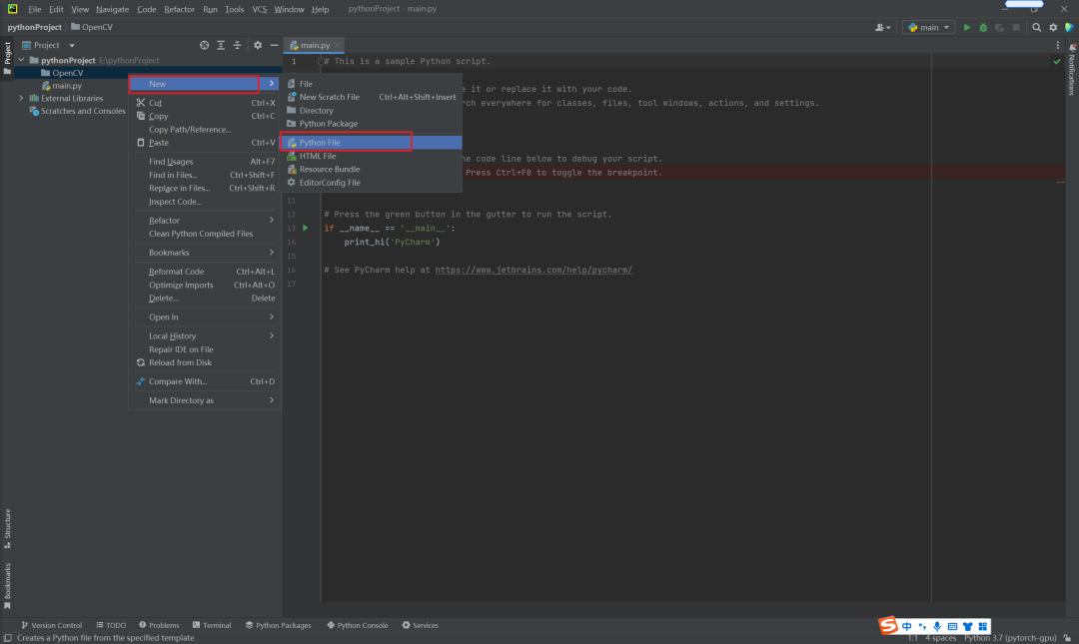Expand the Refactor submenu
1079x644 pixels.
pos(205,221)
